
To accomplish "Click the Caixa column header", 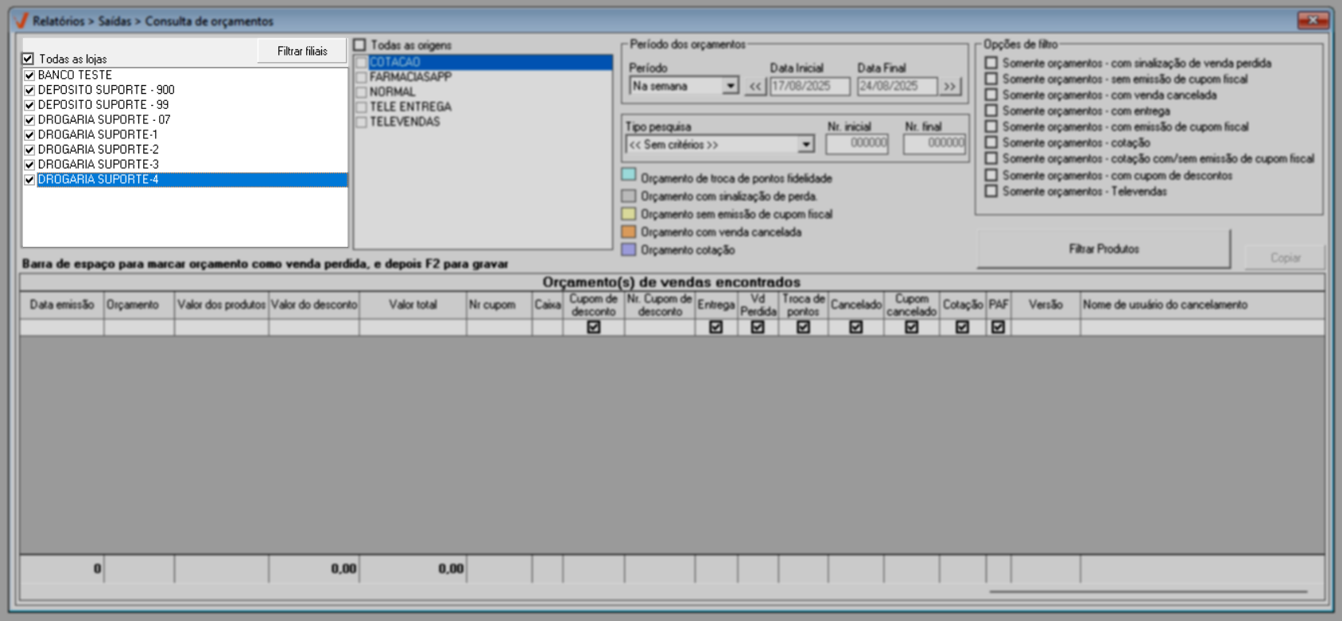I will coord(548,305).
